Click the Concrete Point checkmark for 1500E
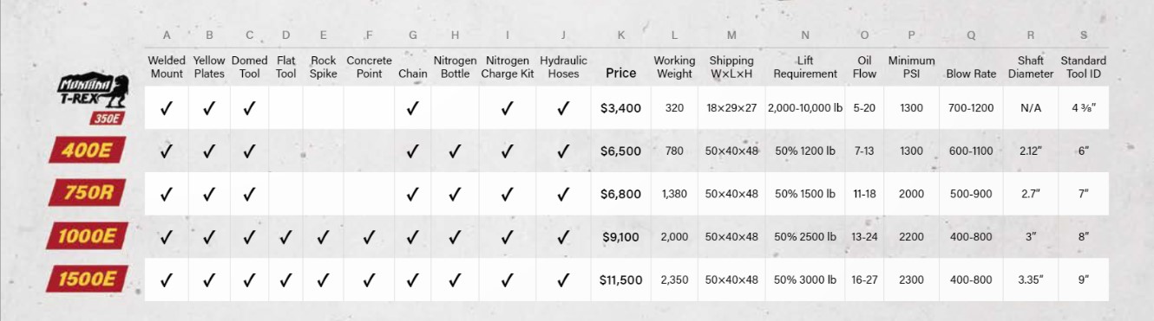The width and height of the screenshot is (1154, 321). 369,279
